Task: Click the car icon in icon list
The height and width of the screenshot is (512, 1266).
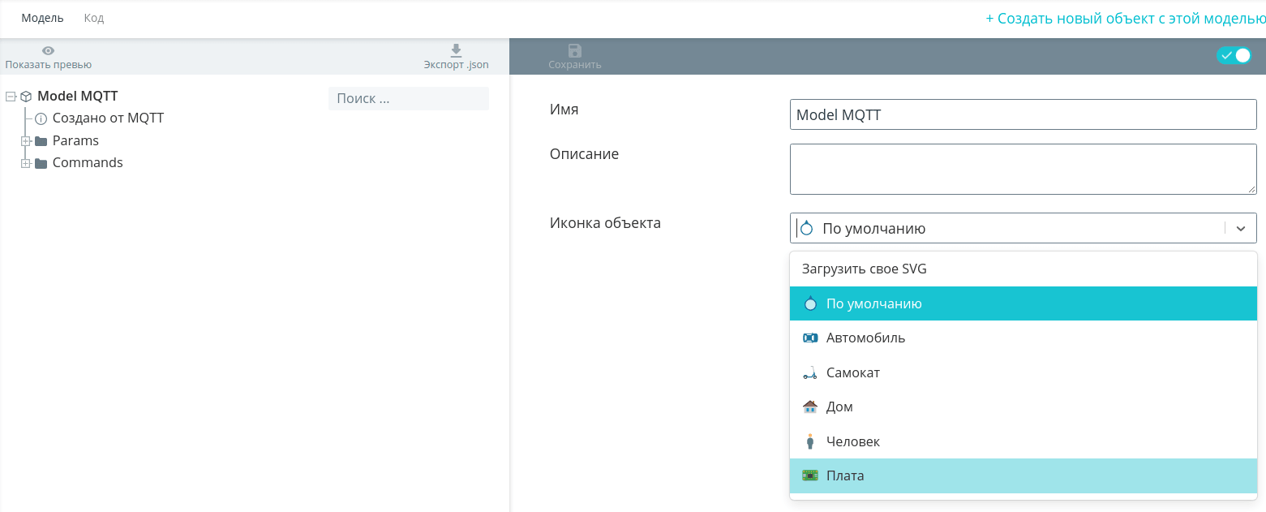Action: pos(809,338)
